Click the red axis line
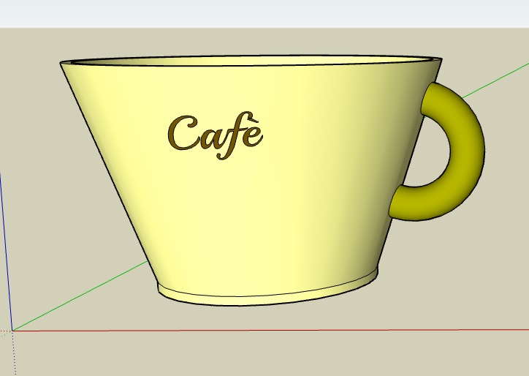 pos(292,331)
